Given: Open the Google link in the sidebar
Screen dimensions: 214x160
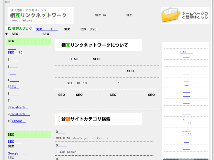Looking at the screenshot, I should point(17,153).
